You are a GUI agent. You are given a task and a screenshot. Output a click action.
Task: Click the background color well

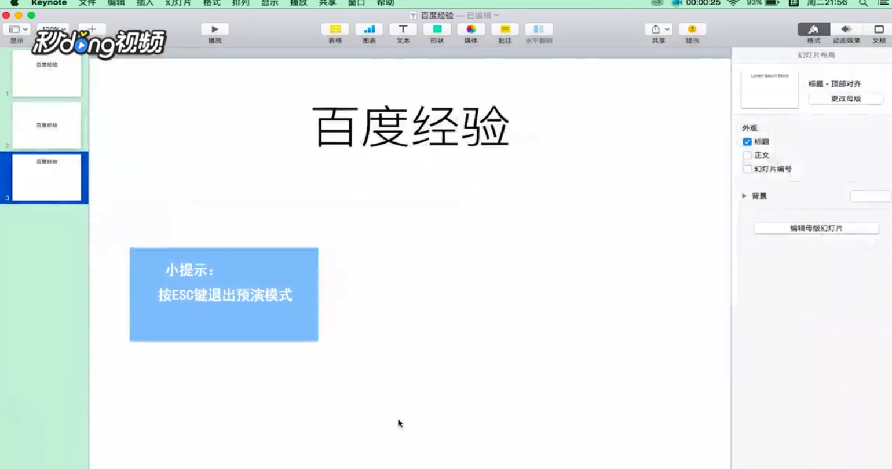pos(870,197)
